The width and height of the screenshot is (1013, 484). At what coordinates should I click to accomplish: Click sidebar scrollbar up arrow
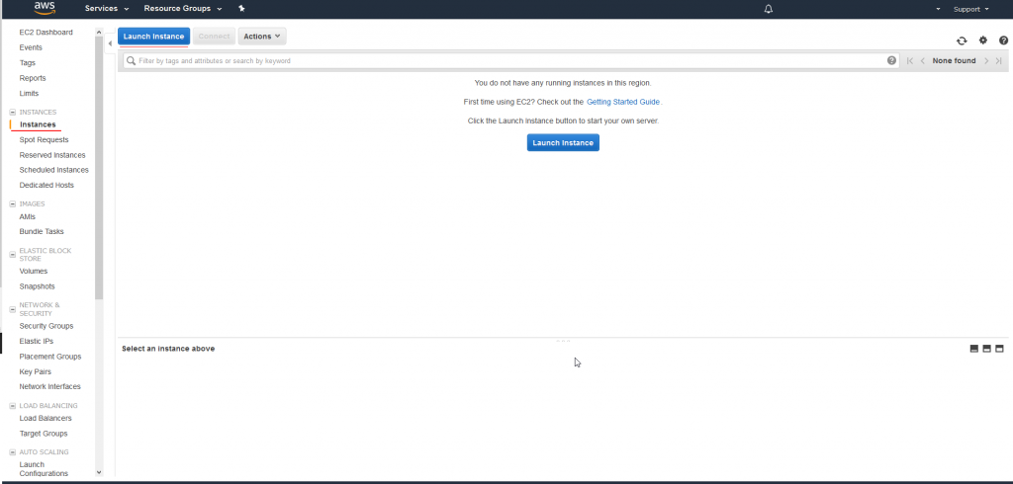[99, 32]
